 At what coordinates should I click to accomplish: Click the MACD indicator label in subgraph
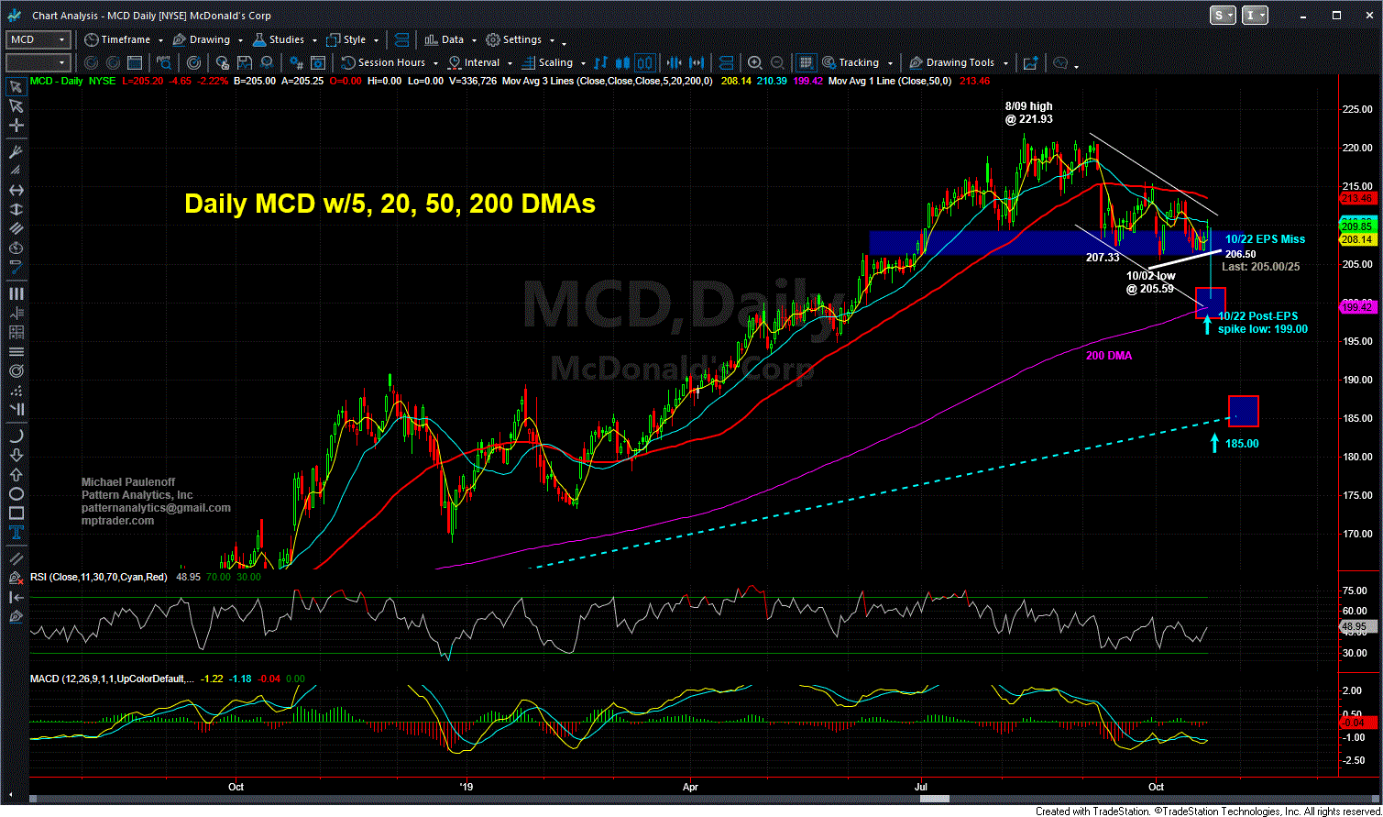click(x=110, y=679)
